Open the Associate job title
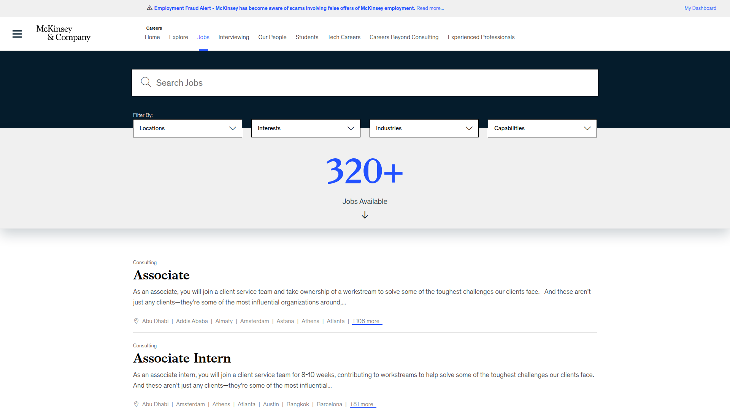Viewport: 730px width, 410px height. 161,275
